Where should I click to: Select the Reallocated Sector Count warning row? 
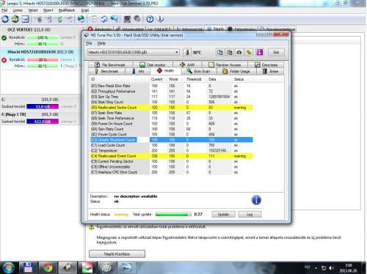pyautogui.click(x=171, y=108)
